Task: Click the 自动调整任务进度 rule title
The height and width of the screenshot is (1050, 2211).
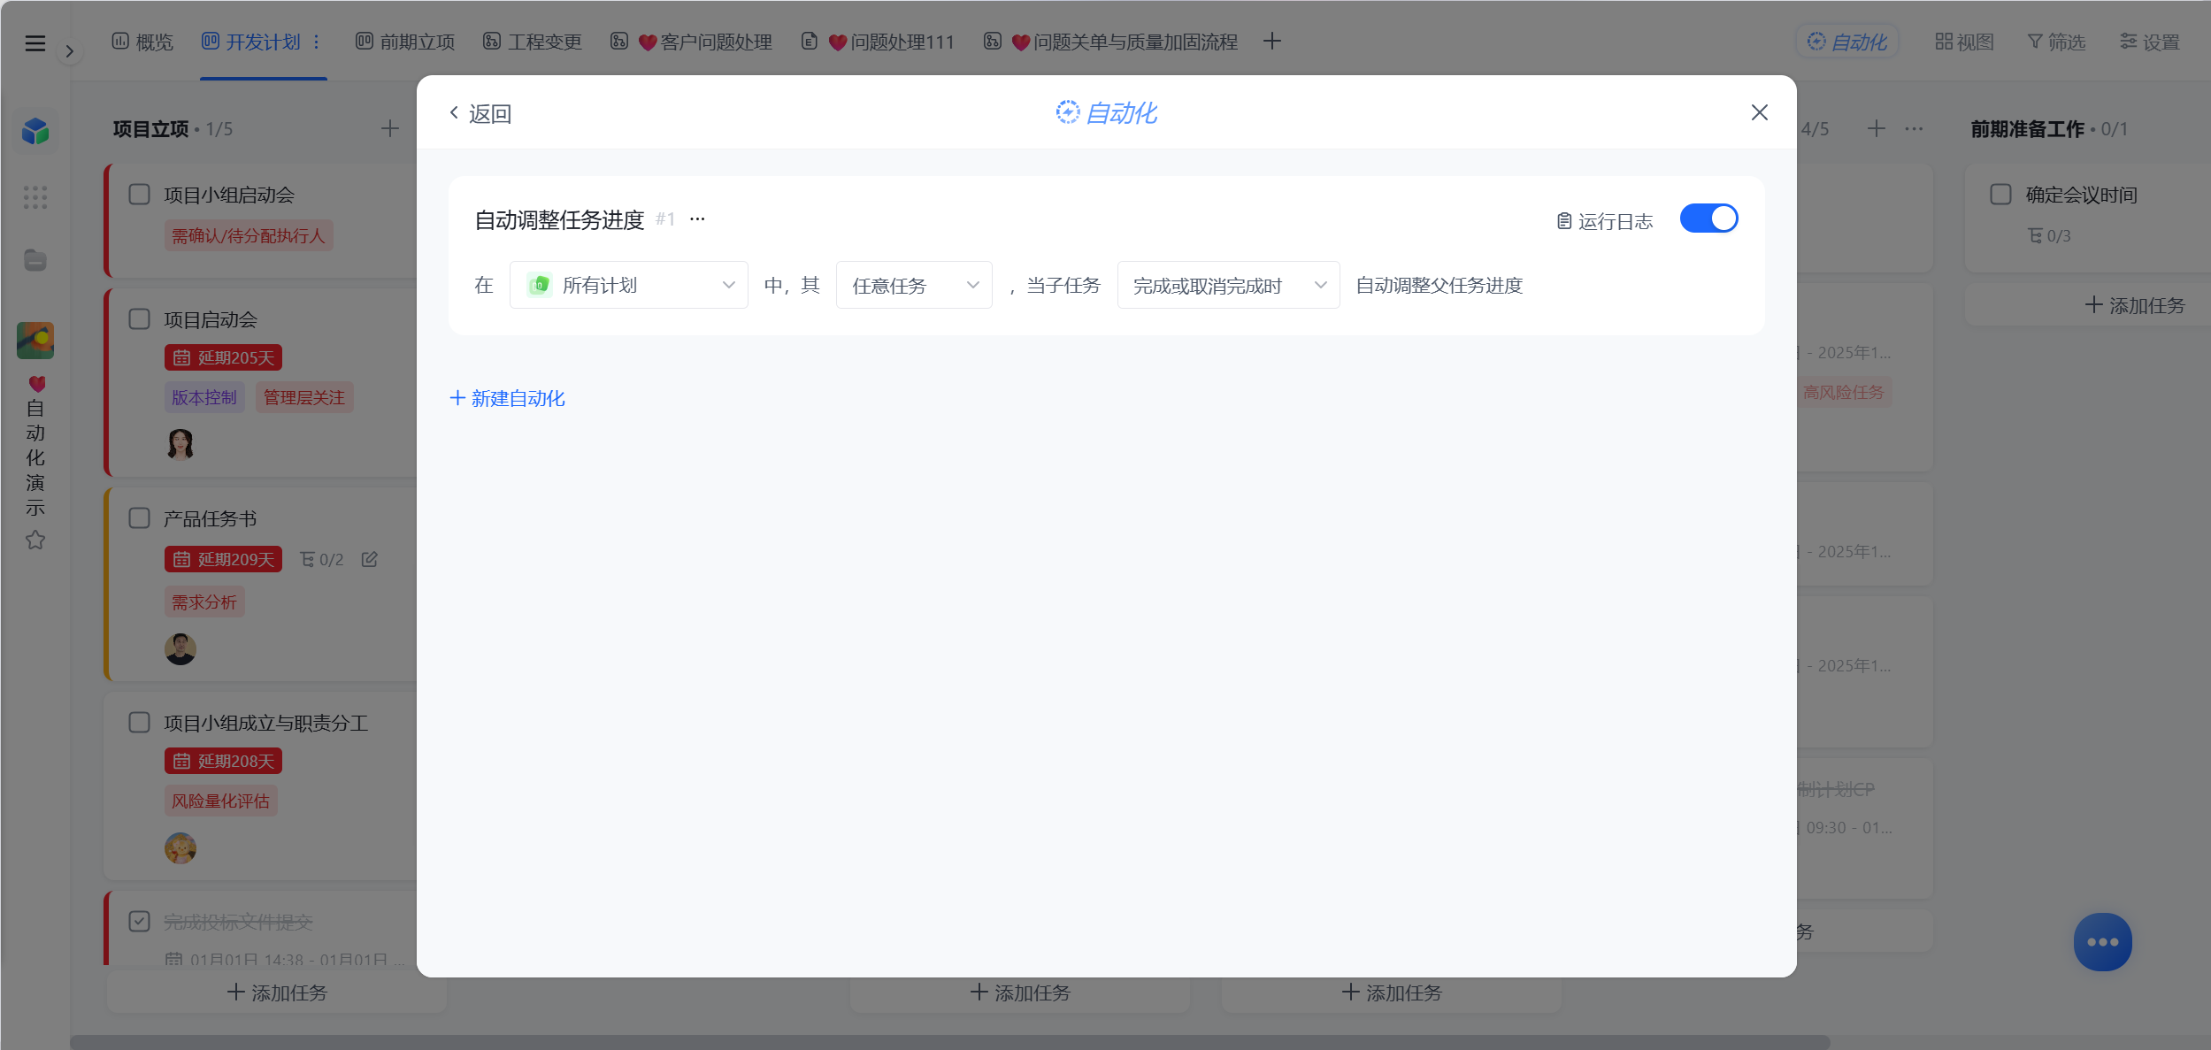Action: click(x=559, y=219)
